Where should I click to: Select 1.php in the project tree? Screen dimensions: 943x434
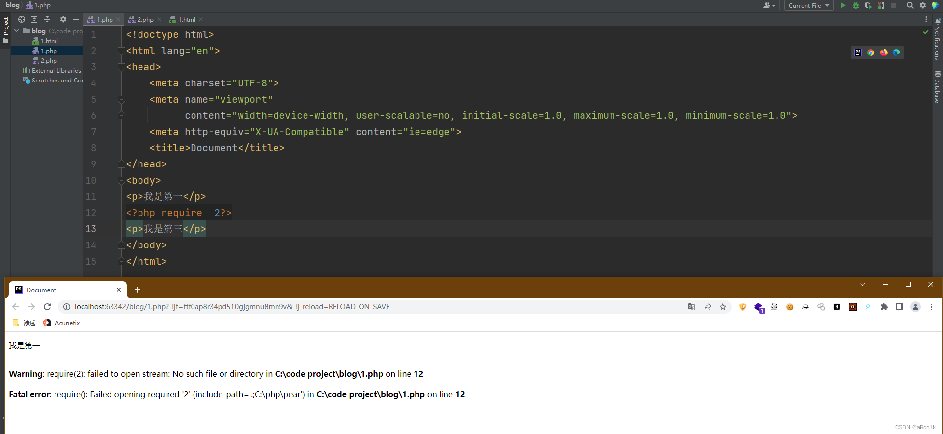[44, 51]
